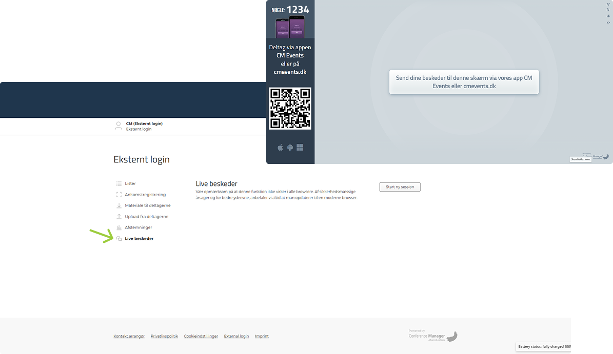Click the chat bubbles icon beside Live beskeder
The width and height of the screenshot is (613, 354).
point(119,238)
